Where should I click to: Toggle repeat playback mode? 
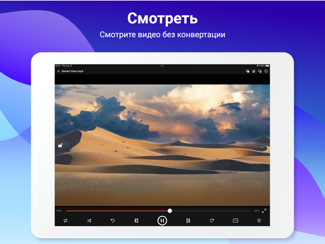point(65,220)
